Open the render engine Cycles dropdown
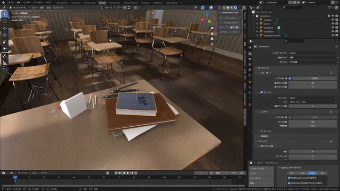 point(313,53)
